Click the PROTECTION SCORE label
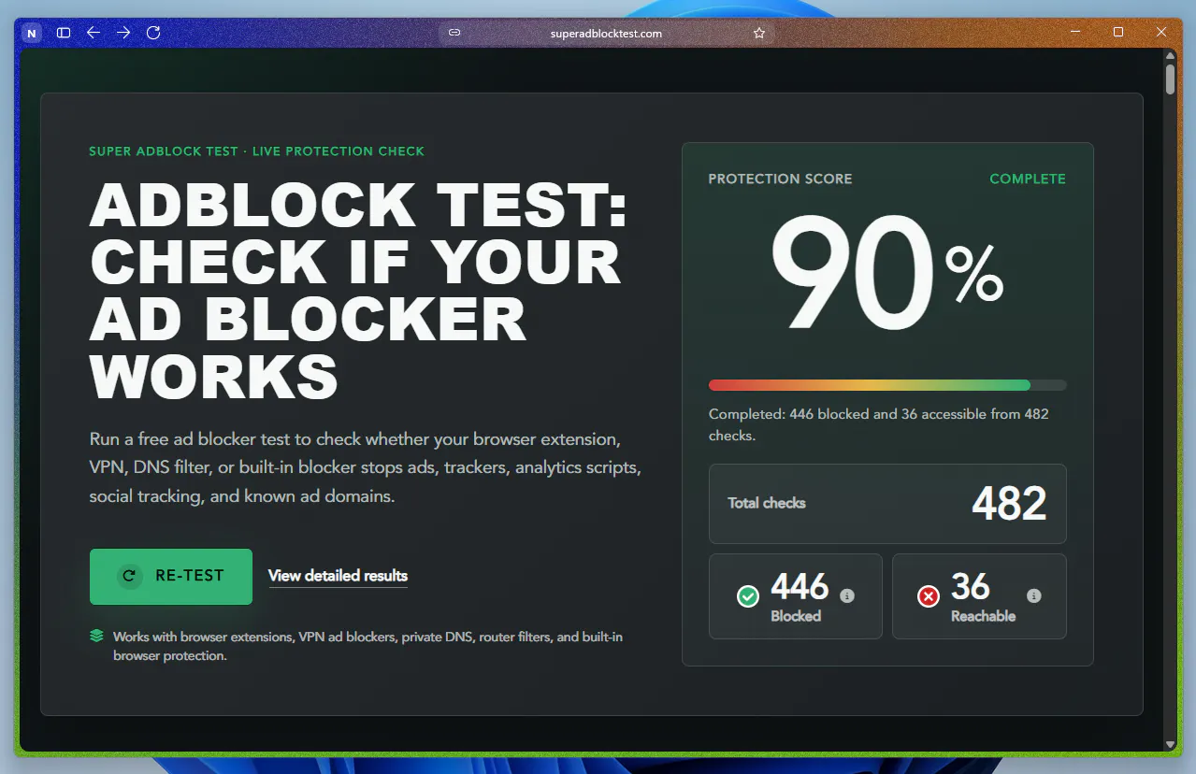The image size is (1196, 774). (781, 179)
